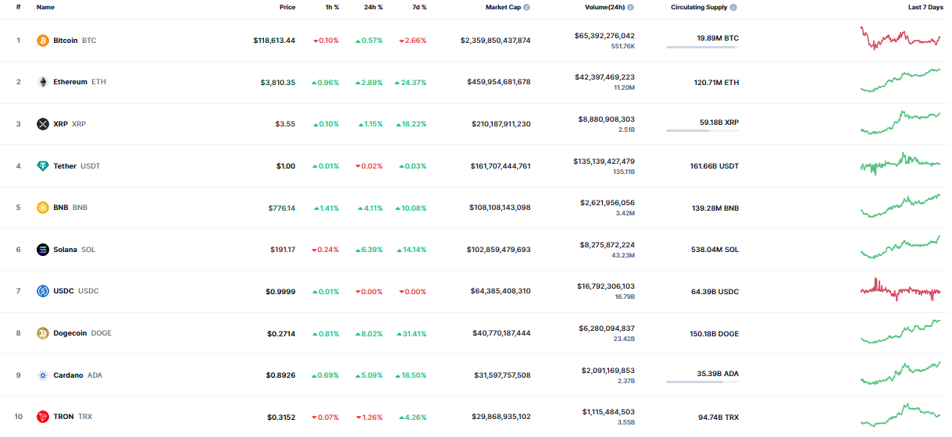Sort table by Price column header

(287, 7)
